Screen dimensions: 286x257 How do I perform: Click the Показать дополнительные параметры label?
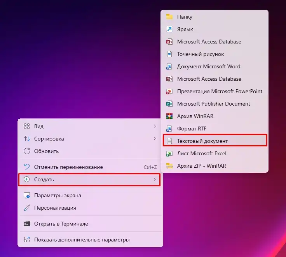(x=82, y=240)
